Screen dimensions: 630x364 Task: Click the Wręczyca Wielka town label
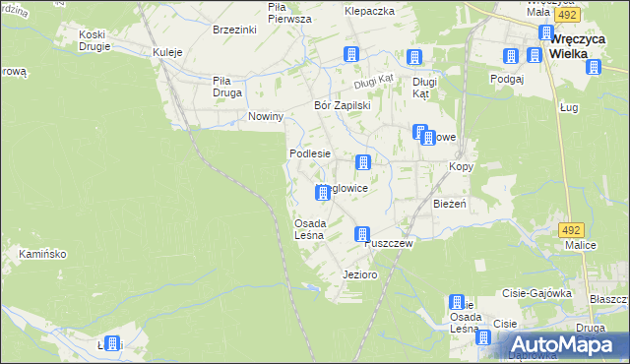click(578, 46)
